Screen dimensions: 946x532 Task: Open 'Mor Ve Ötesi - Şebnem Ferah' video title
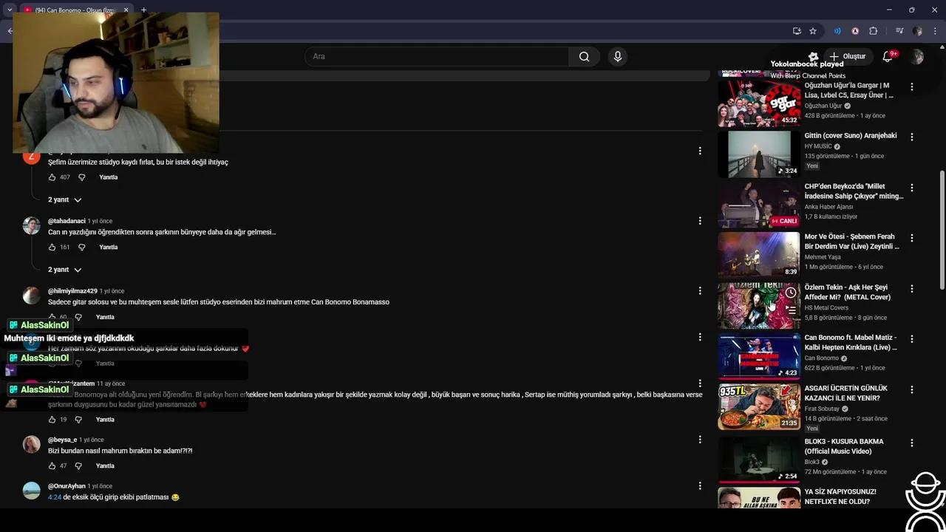(852, 242)
